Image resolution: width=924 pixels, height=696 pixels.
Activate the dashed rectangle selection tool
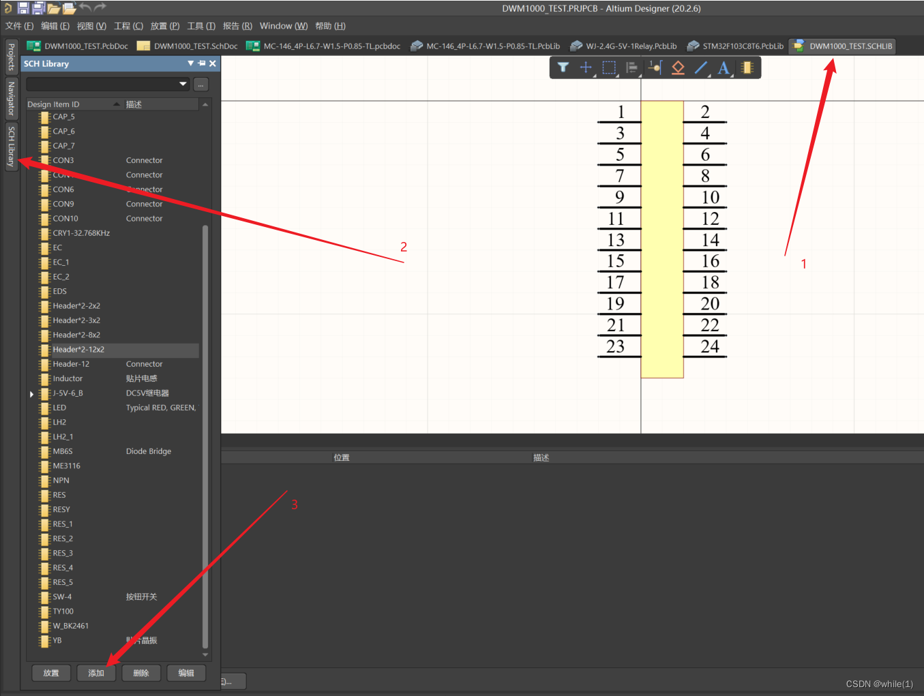tap(609, 67)
